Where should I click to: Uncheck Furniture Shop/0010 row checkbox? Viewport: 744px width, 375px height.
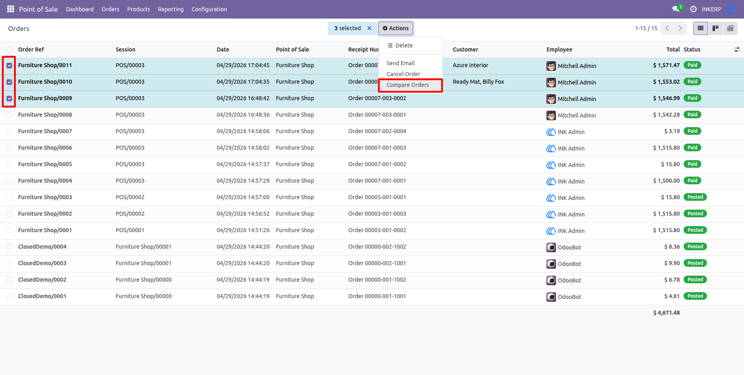point(9,82)
